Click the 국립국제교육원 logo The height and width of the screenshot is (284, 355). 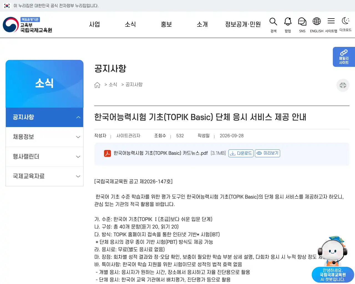point(27,25)
